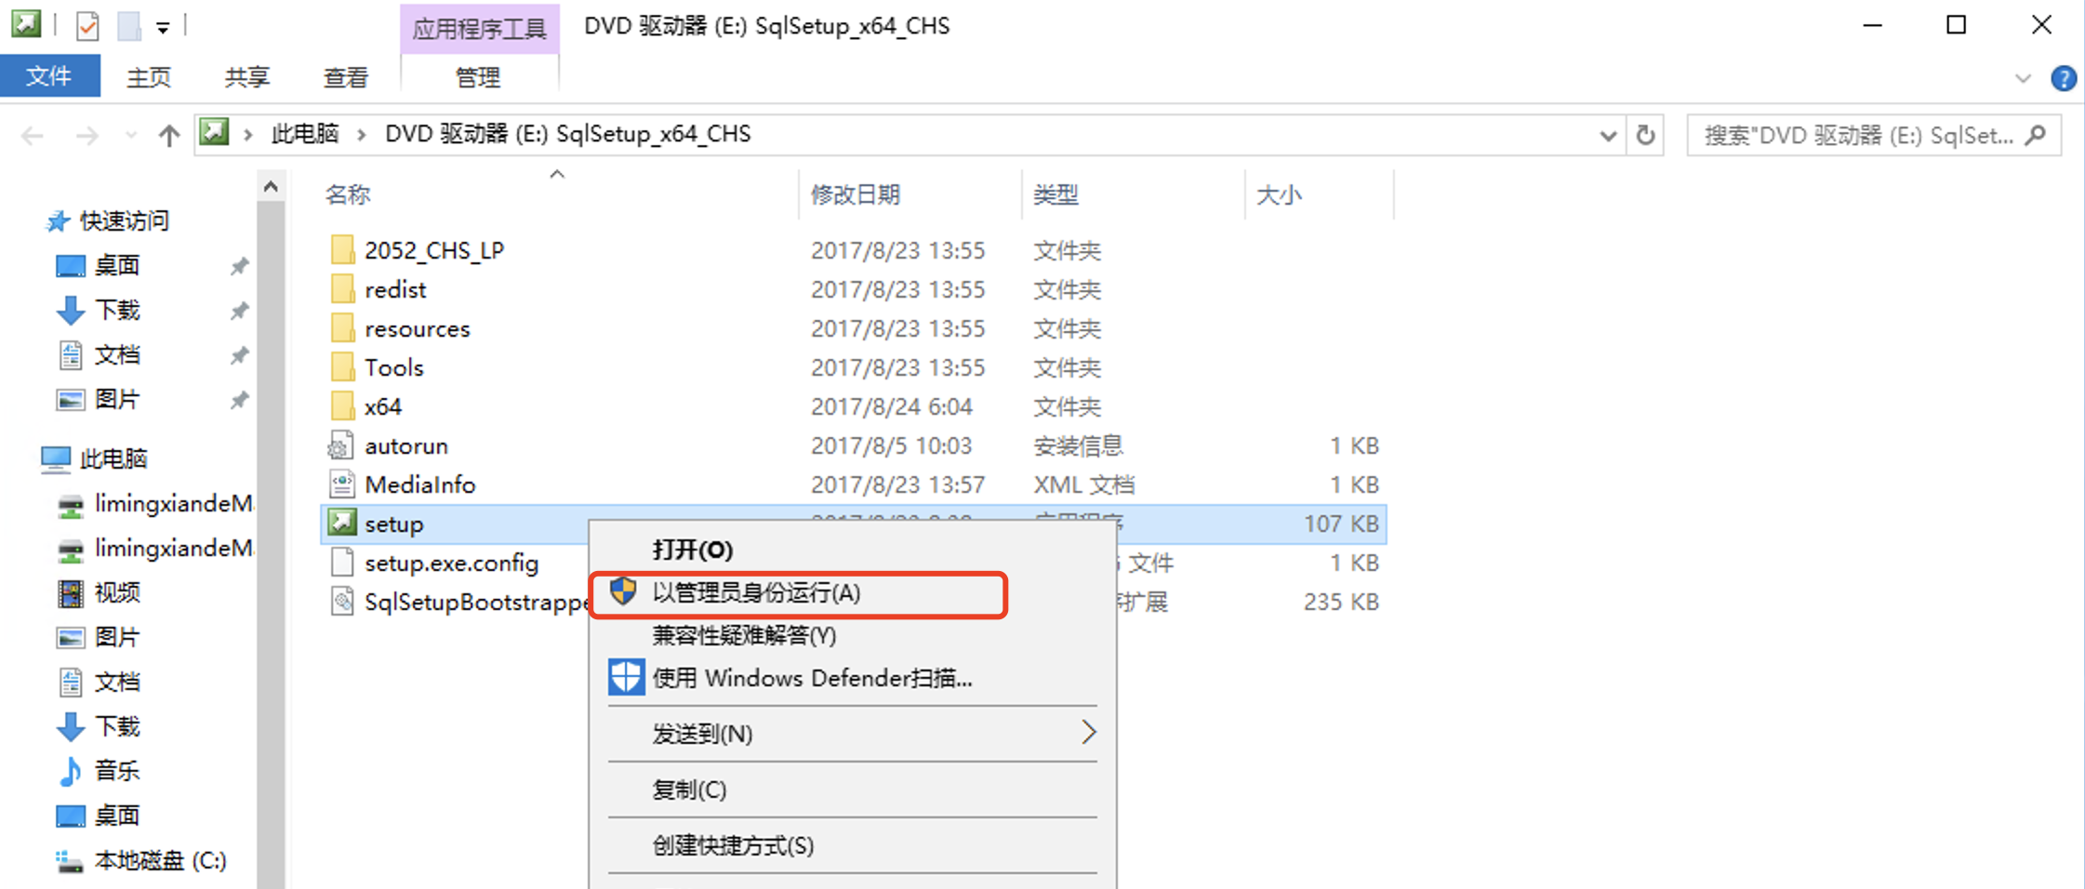Viewport: 2085px width, 889px height.
Task: Click the search box for DVD drive
Action: [x=1858, y=136]
